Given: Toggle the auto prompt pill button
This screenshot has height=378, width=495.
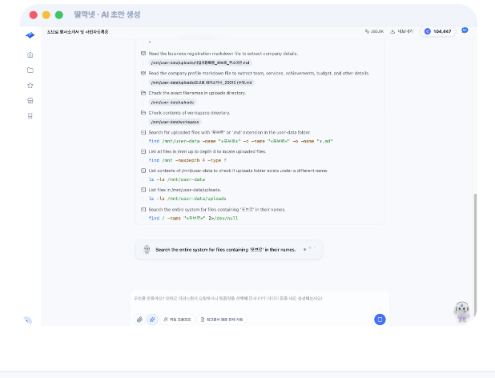Looking at the screenshot, I should (x=177, y=320).
